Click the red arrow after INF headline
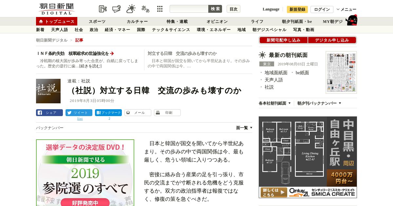Viewport: 393px width, 206px height. coord(112,53)
